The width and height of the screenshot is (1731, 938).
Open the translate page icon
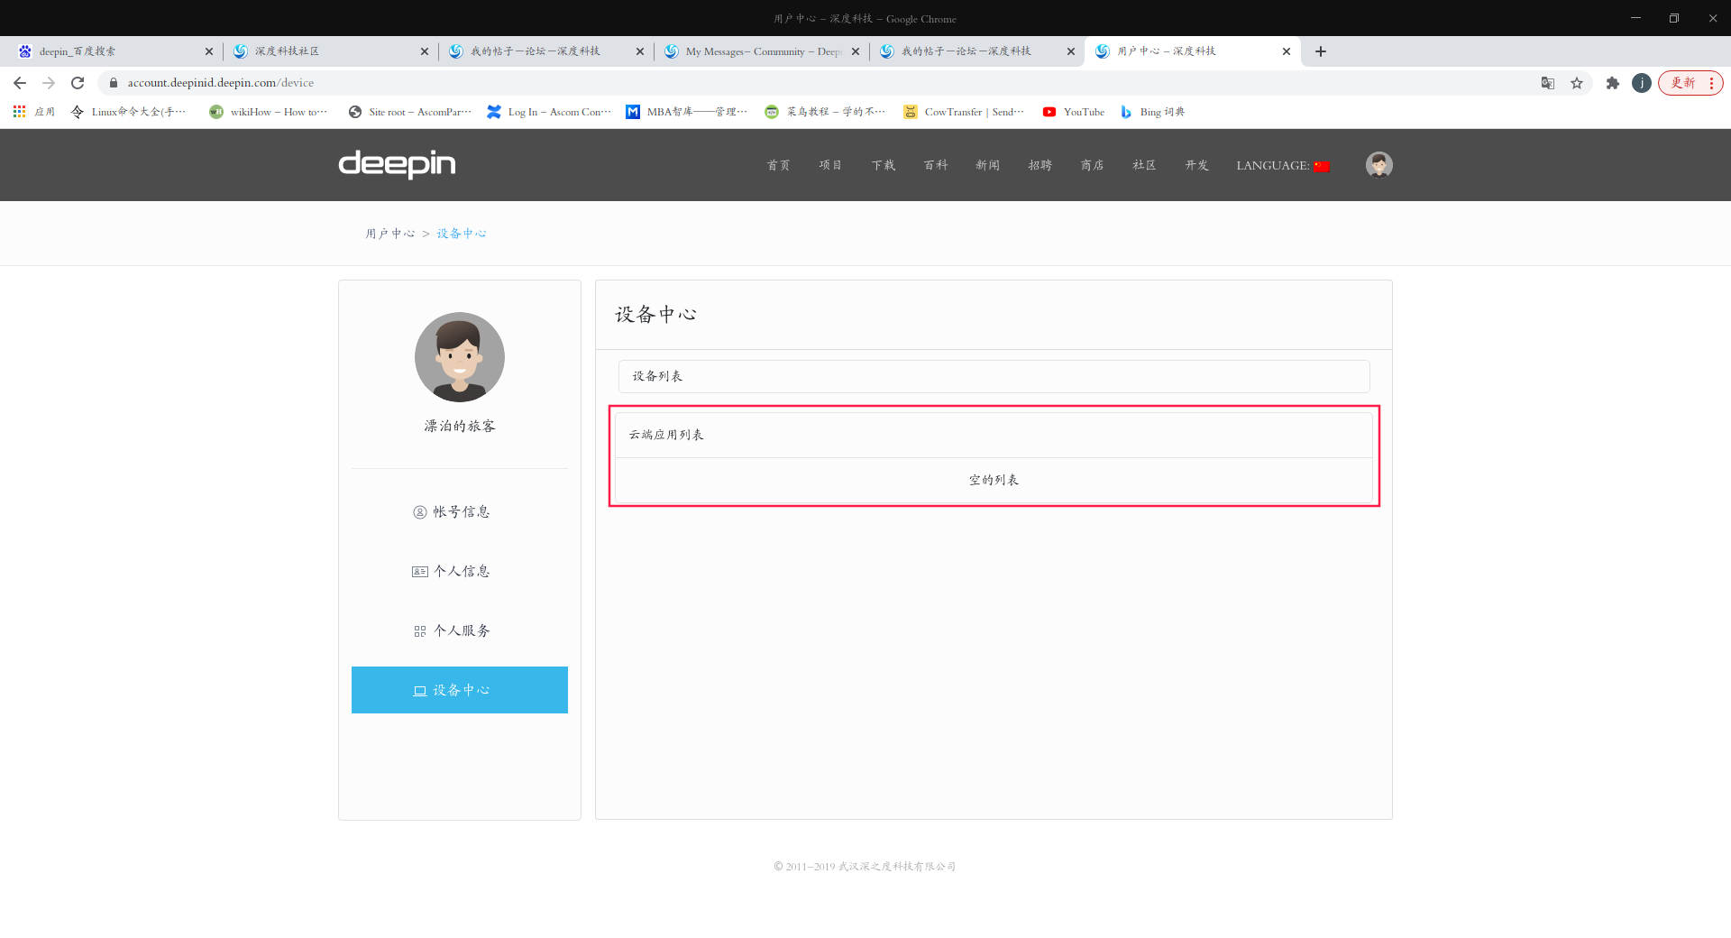point(1548,83)
